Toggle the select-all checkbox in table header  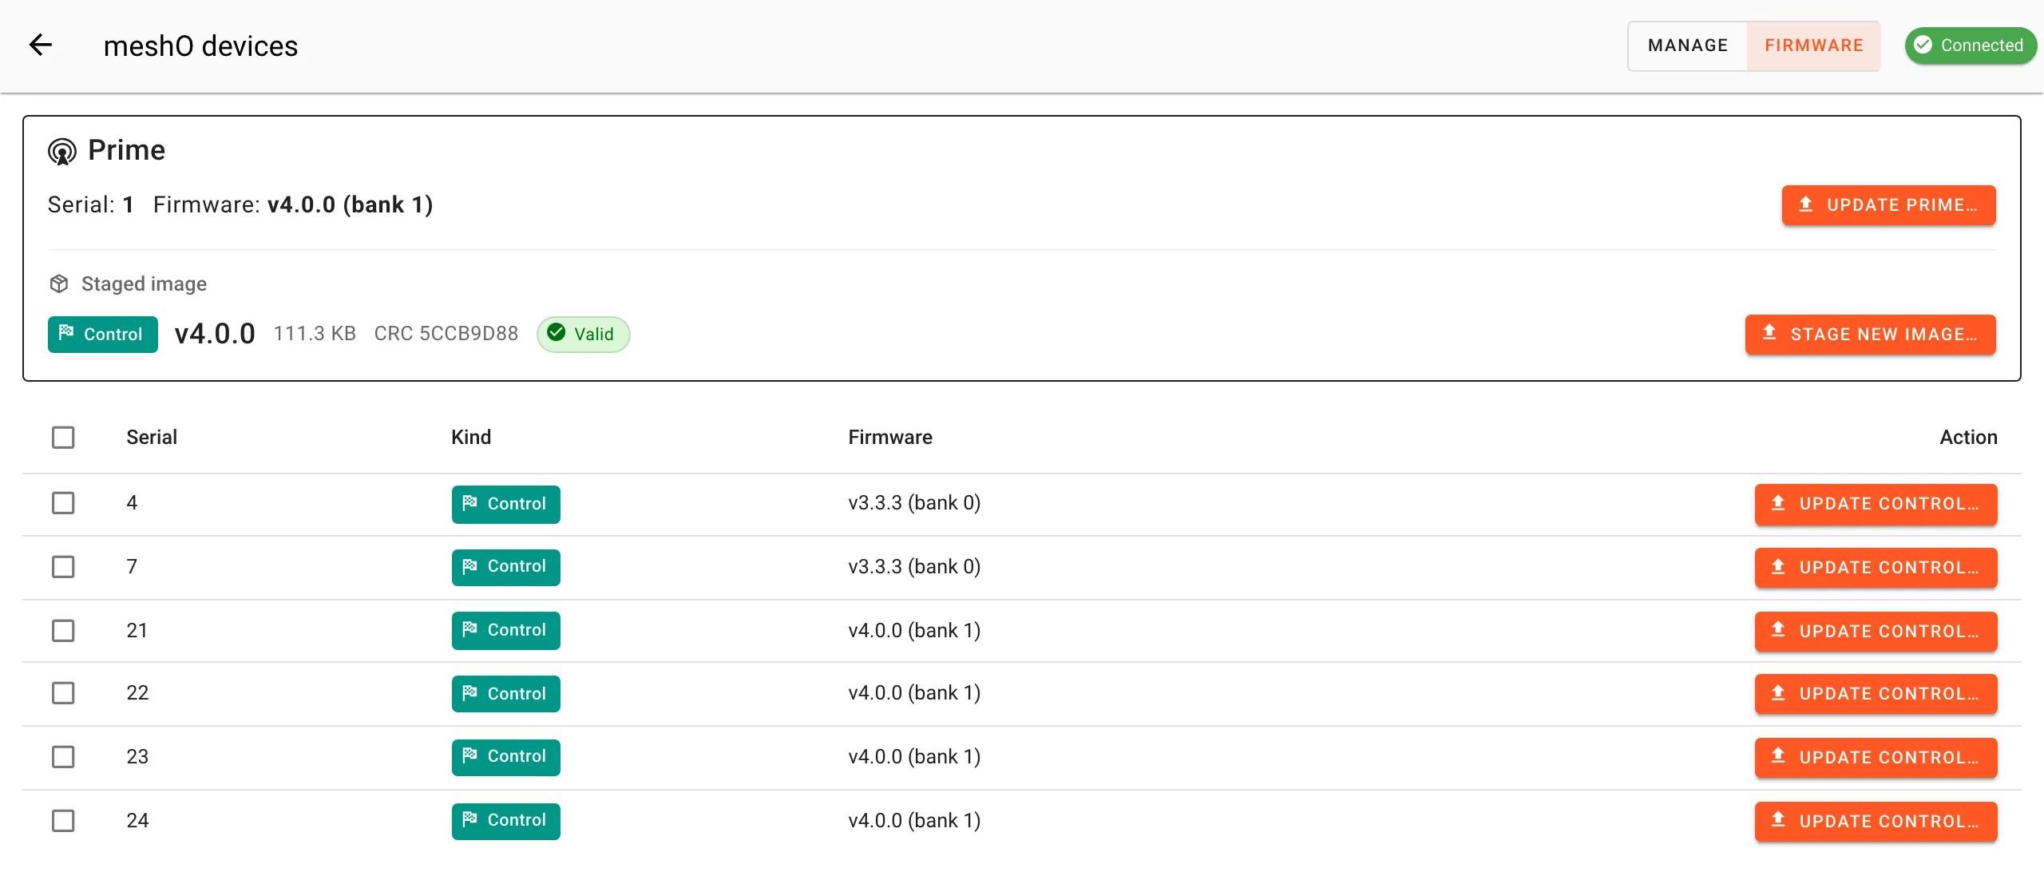(63, 437)
